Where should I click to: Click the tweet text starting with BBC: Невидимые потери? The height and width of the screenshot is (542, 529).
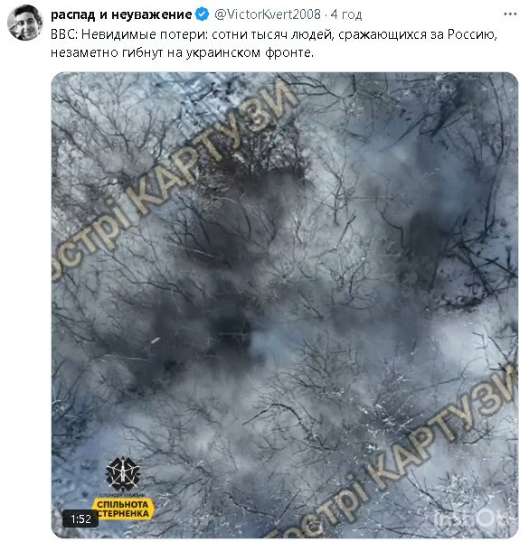click(274, 43)
